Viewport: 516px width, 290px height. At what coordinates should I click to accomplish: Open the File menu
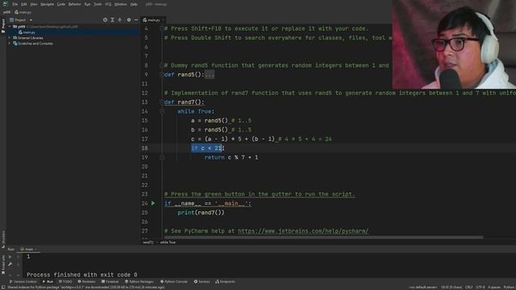tap(15, 4)
